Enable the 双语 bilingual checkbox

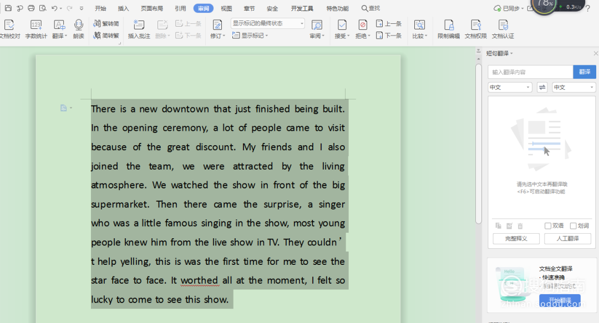click(x=548, y=226)
